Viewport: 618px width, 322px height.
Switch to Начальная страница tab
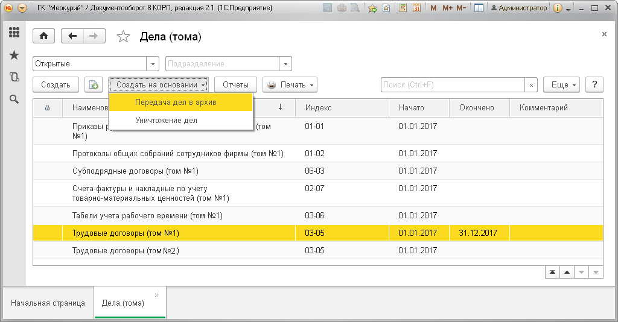coord(48,303)
